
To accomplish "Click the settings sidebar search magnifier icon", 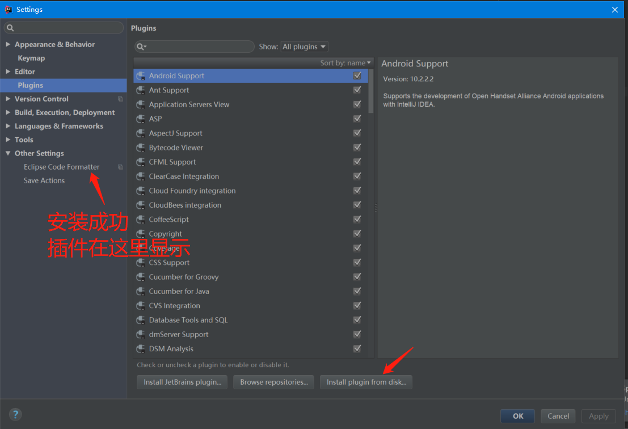I will click(x=10, y=28).
